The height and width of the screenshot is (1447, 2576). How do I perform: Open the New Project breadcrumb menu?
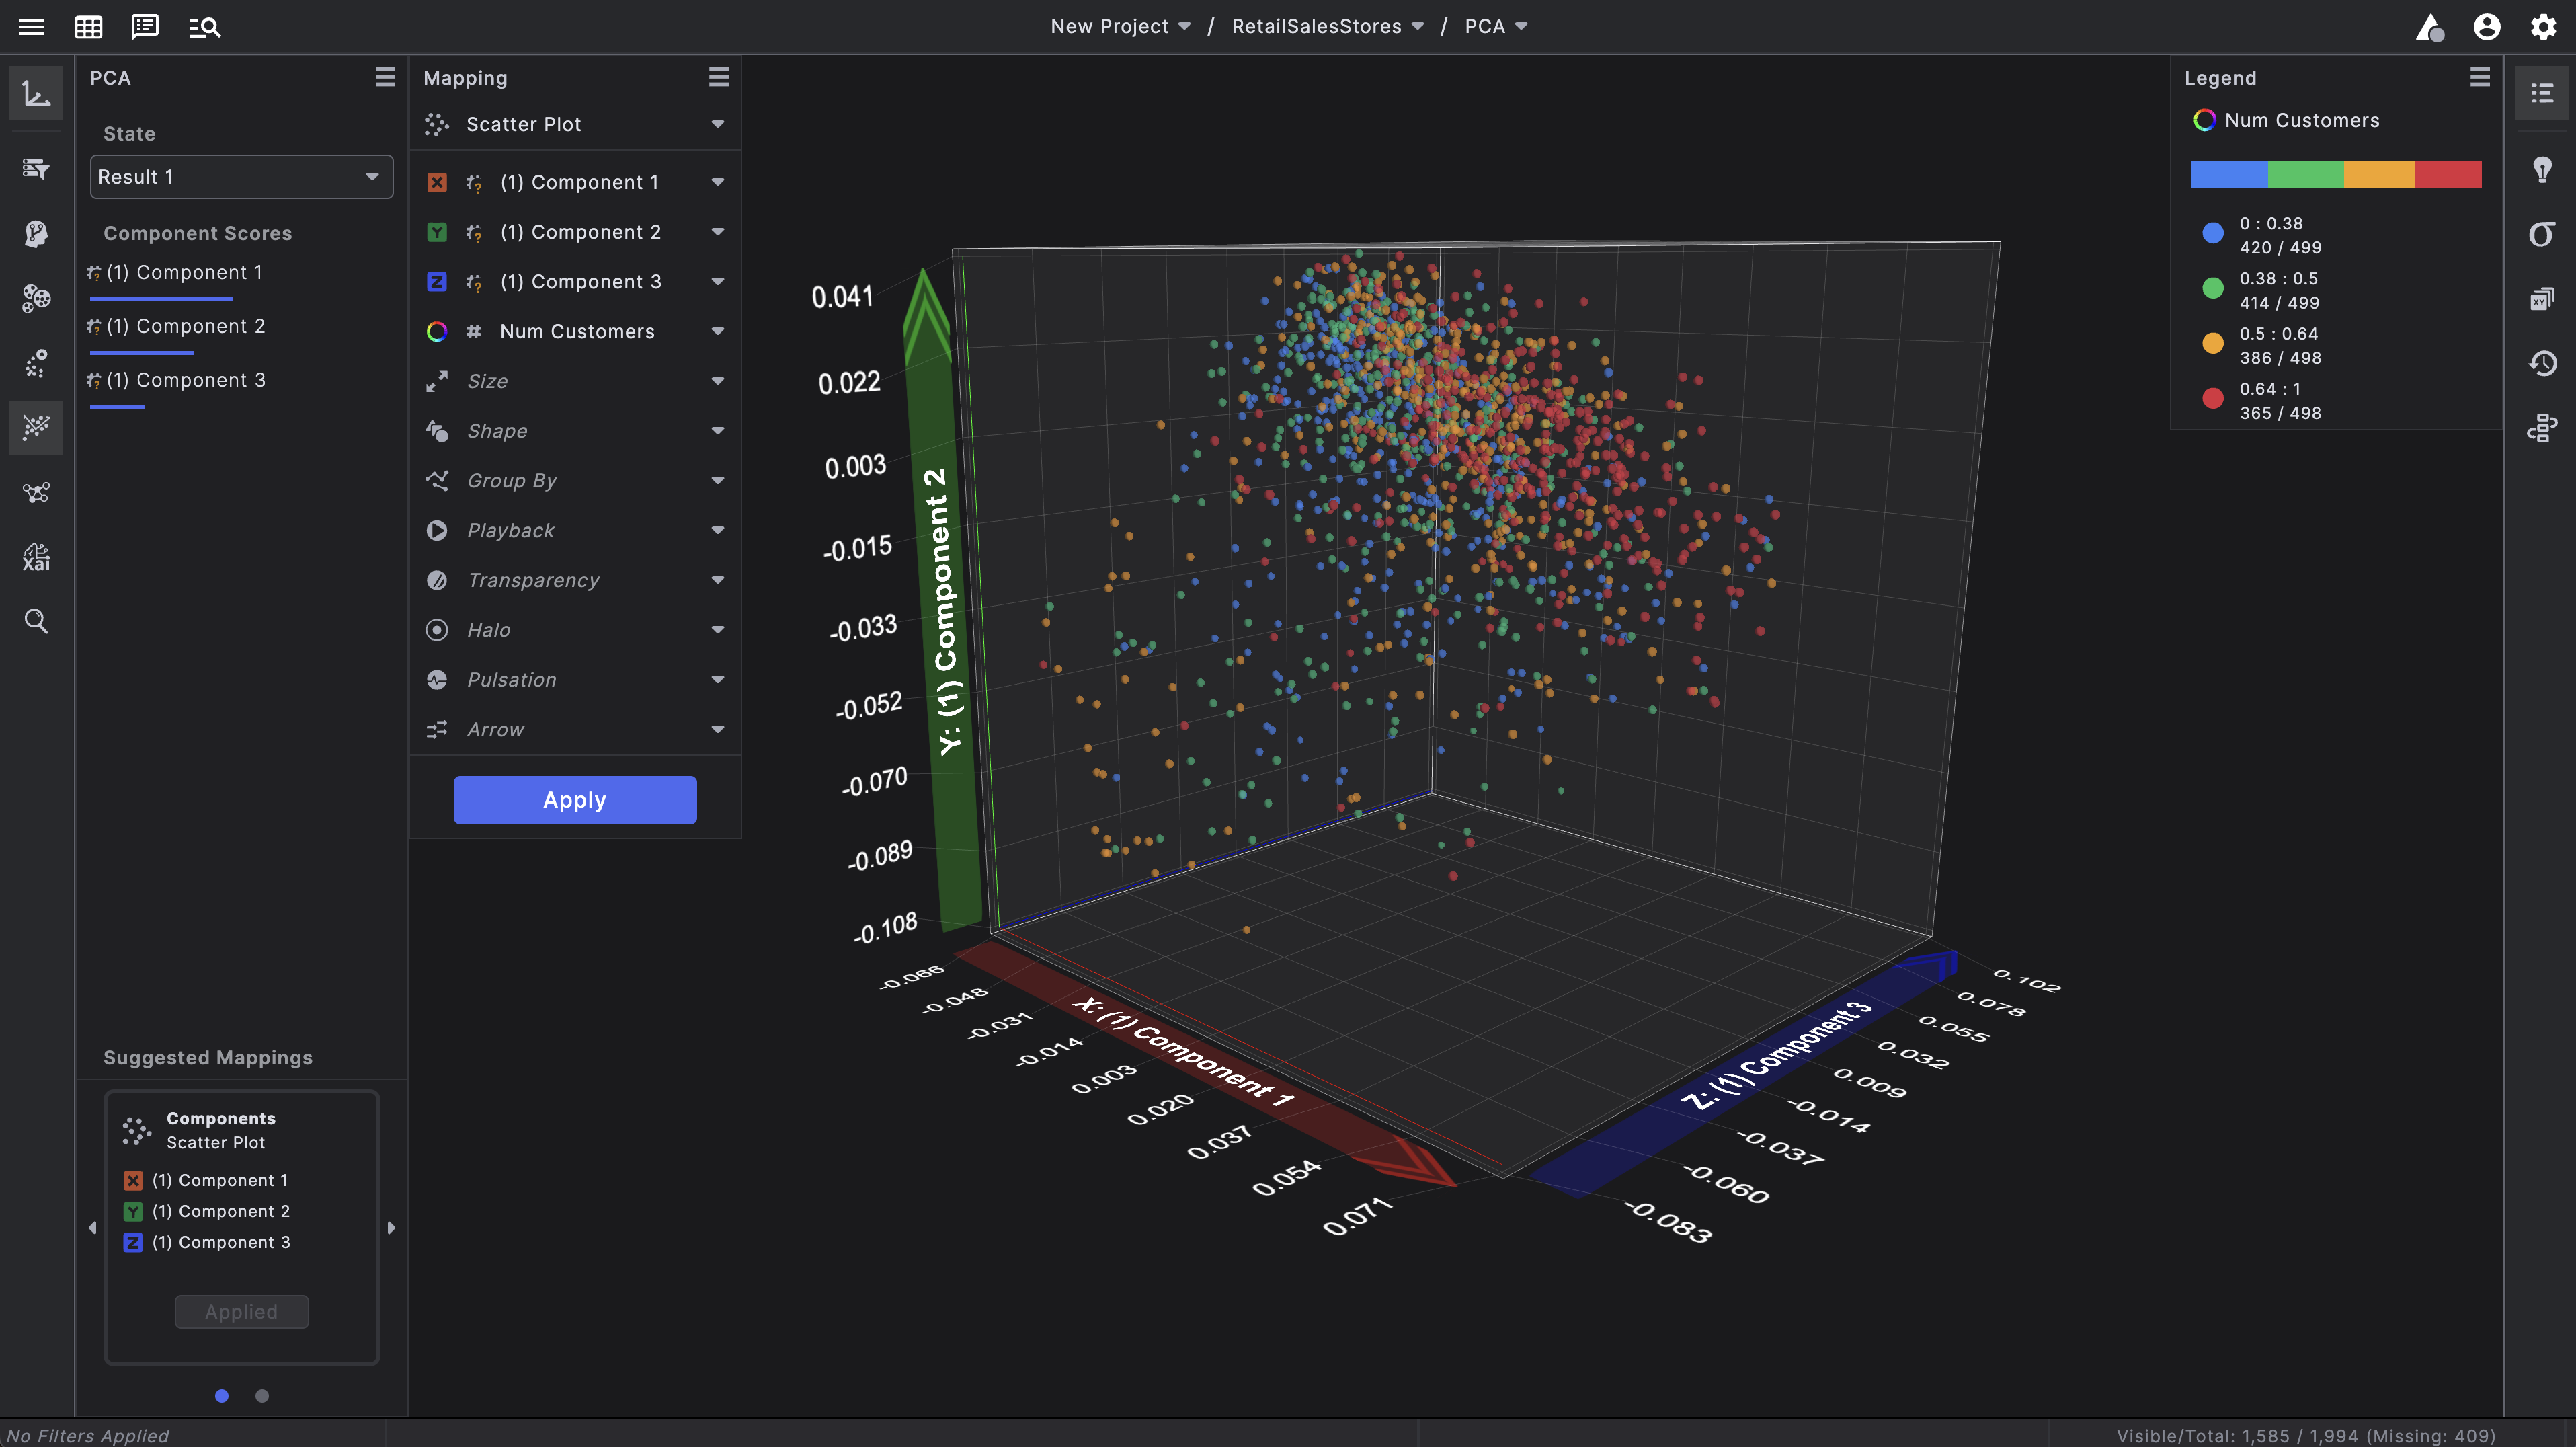tap(1120, 26)
